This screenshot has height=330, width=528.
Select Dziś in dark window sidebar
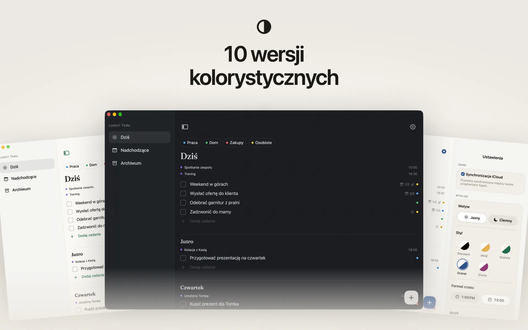(x=139, y=137)
